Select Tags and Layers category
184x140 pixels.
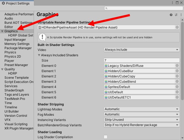tap(17, 95)
